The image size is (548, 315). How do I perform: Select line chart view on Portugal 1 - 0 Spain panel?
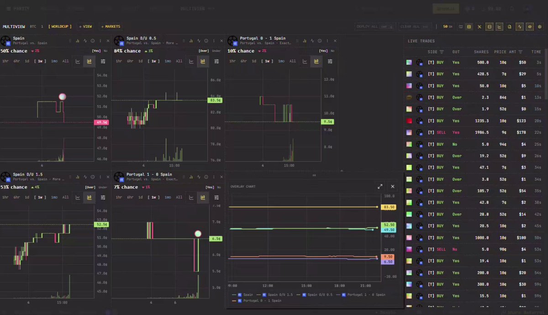[192, 197]
